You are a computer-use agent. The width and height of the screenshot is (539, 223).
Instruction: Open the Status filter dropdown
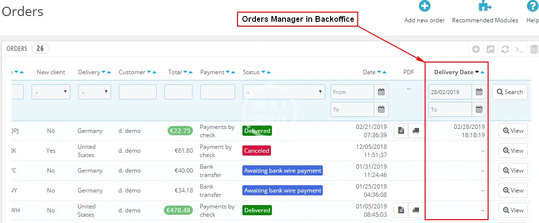point(284,92)
